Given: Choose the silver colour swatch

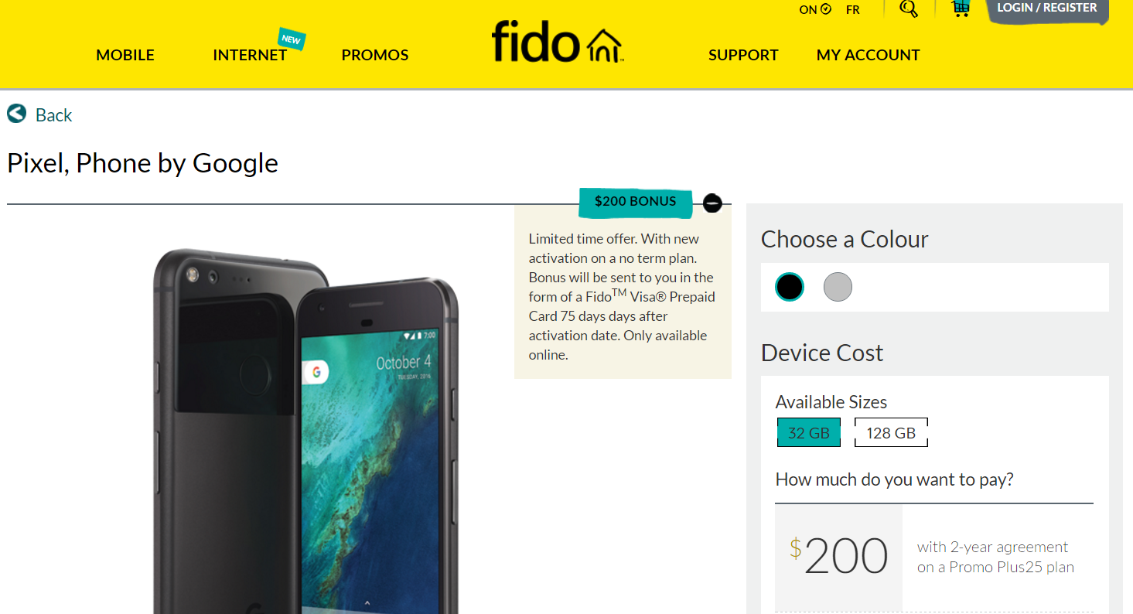Looking at the screenshot, I should tap(838, 287).
